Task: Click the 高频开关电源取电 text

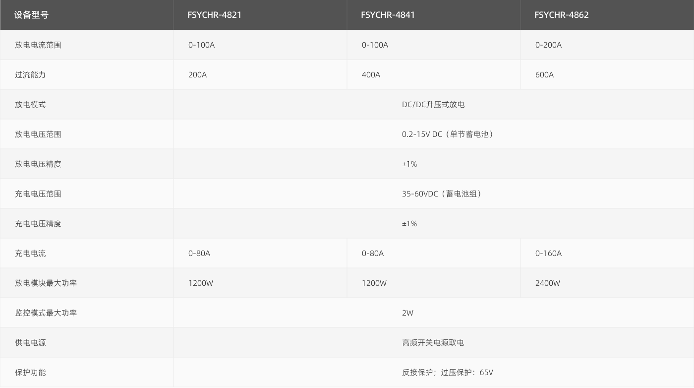Action: (x=433, y=343)
